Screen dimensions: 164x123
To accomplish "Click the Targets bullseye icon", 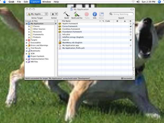I will click(x=29, y=40).
